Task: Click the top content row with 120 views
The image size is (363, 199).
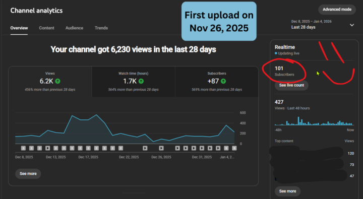Action: pyautogui.click(x=314, y=153)
